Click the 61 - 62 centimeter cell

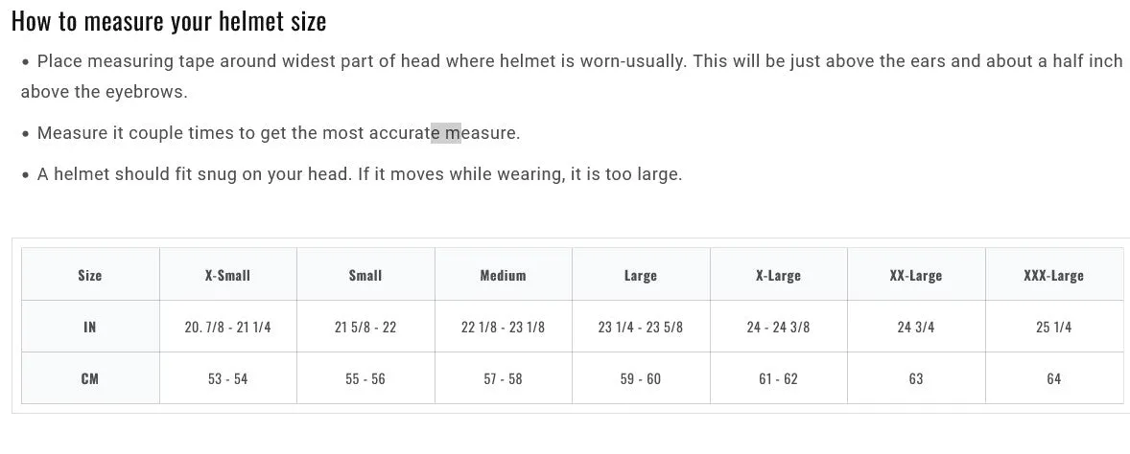click(x=778, y=378)
